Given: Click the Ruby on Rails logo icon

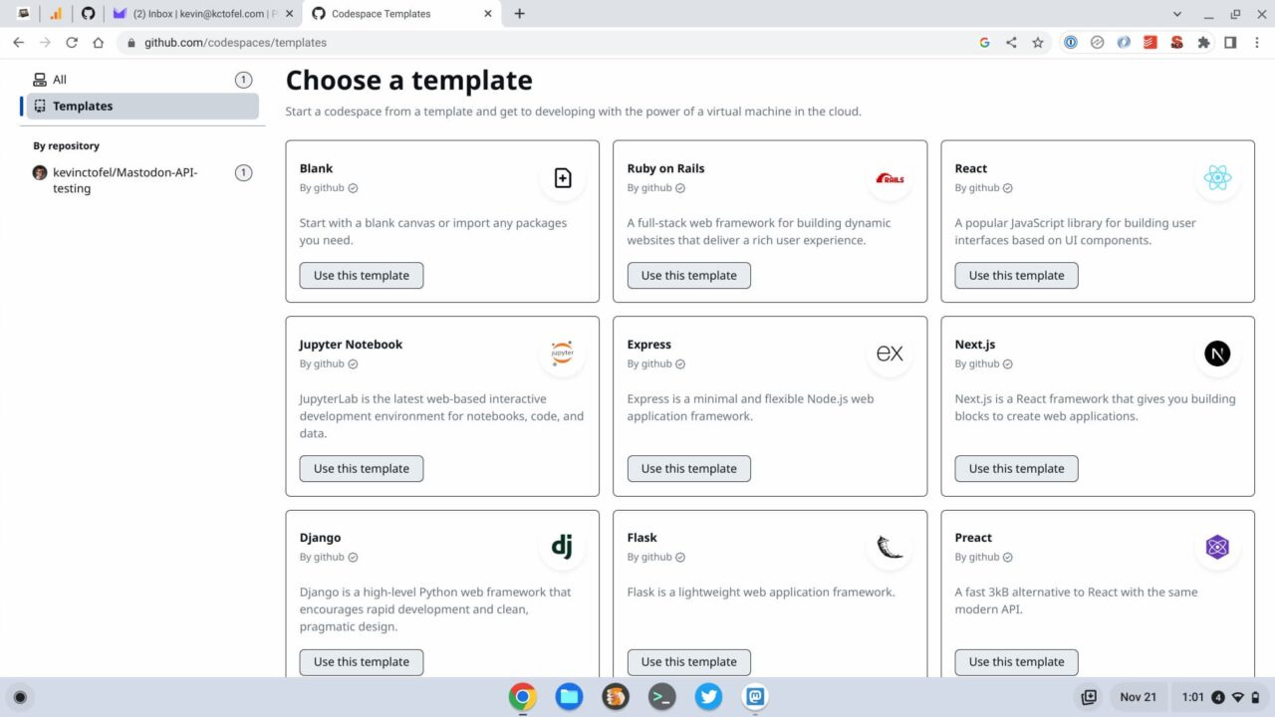Looking at the screenshot, I should tap(890, 178).
